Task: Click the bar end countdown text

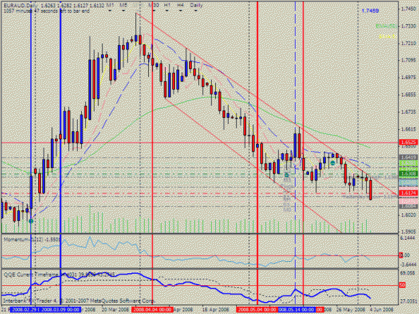Action: click(46, 11)
